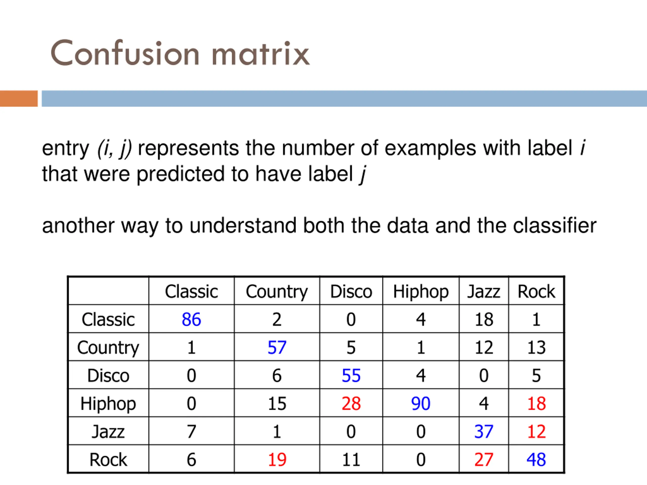The height and width of the screenshot is (485, 647).
Task: Select the blue 86 Classic-Classic cell
Action: (x=191, y=319)
